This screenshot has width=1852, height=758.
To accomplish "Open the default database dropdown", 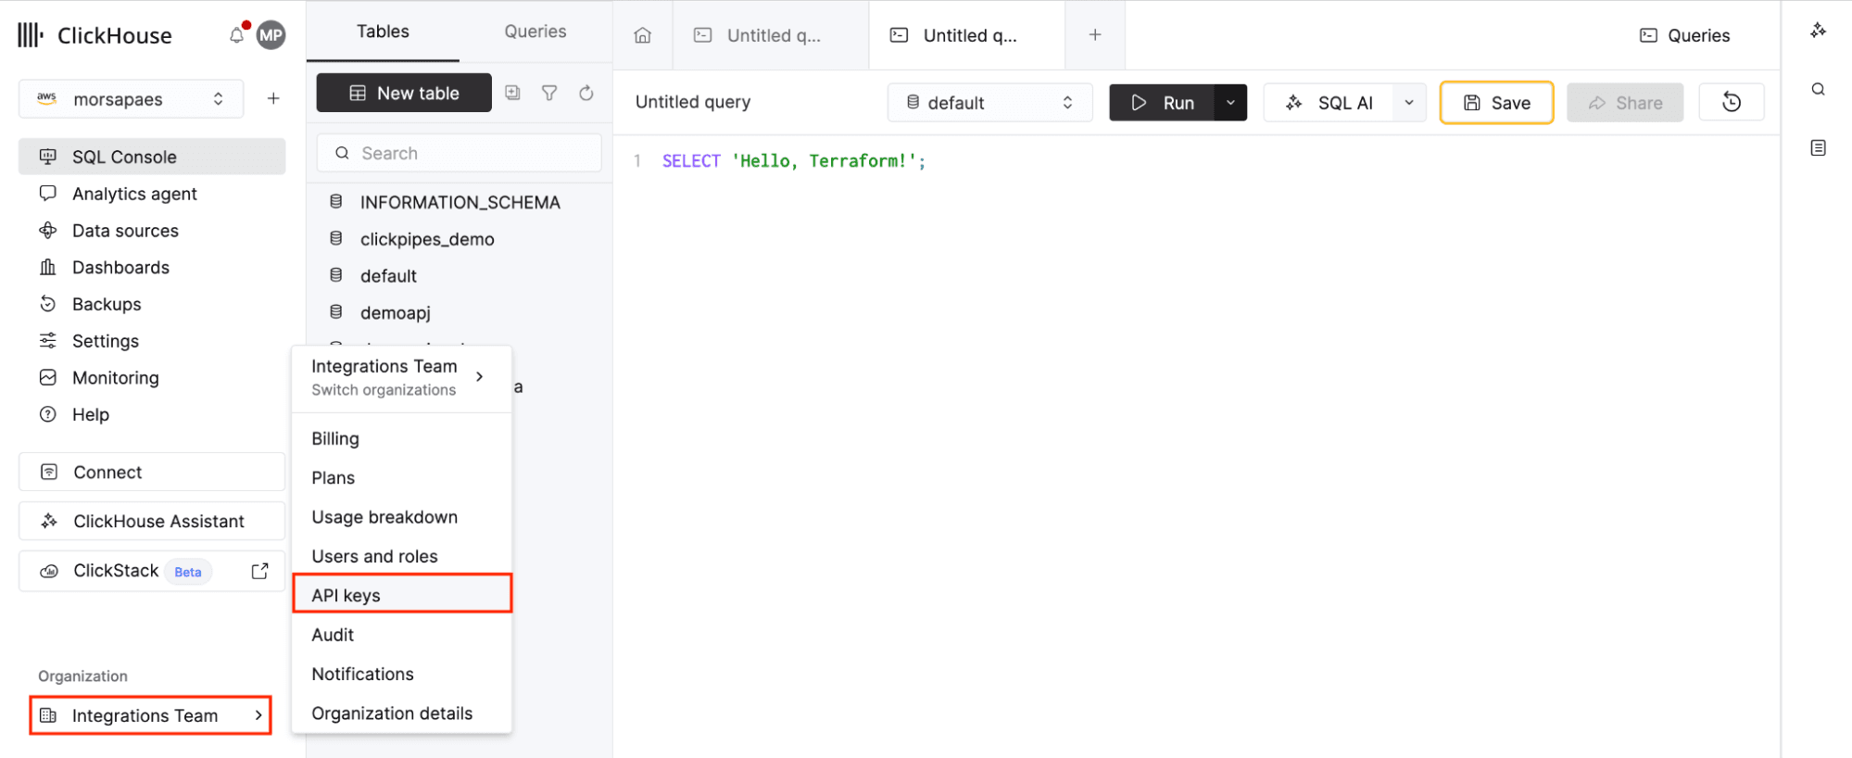I will pos(989,103).
